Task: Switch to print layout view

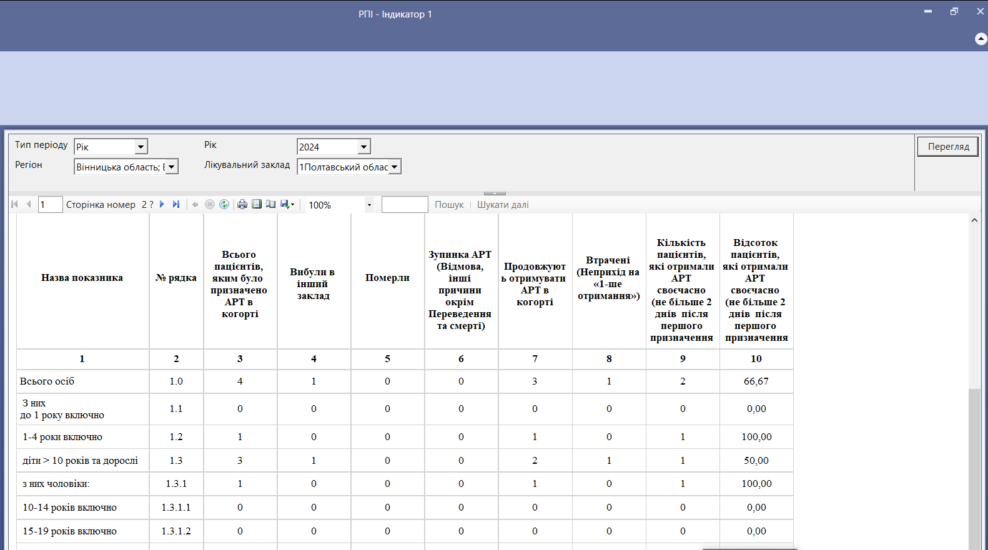Action: pyautogui.click(x=257, y=204)
